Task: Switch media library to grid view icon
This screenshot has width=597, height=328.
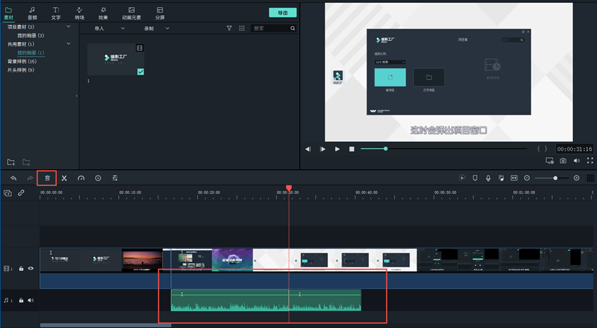Action: tap(241, 29)
